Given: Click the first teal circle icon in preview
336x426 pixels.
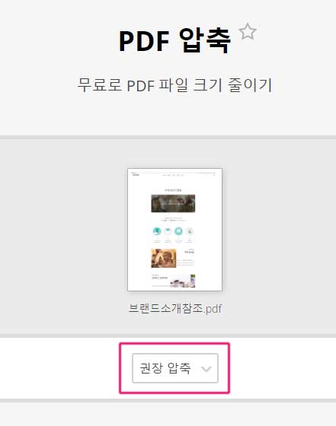Looking at the screenshot, I should point(157,231).
